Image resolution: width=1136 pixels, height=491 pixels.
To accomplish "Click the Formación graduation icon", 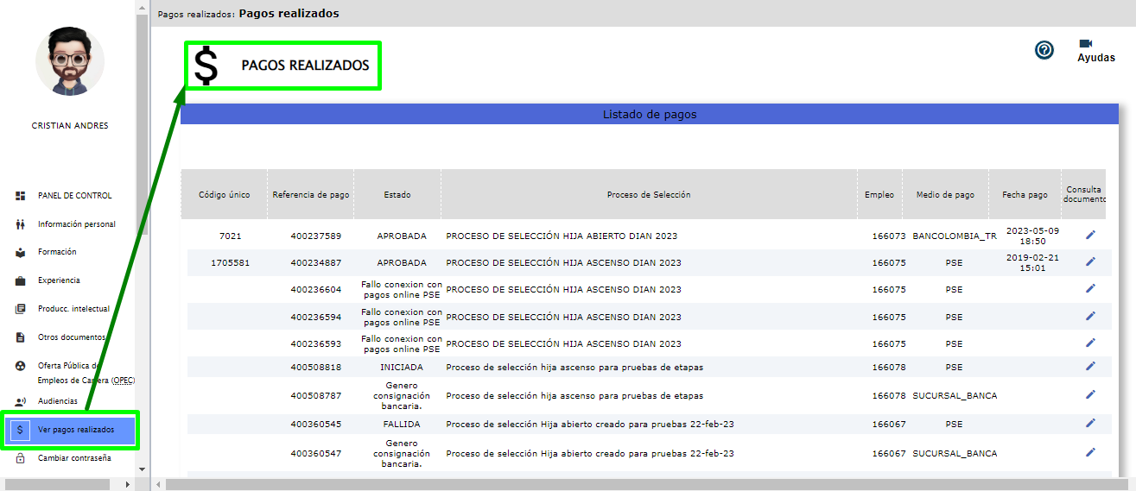I will pos(21,252).
